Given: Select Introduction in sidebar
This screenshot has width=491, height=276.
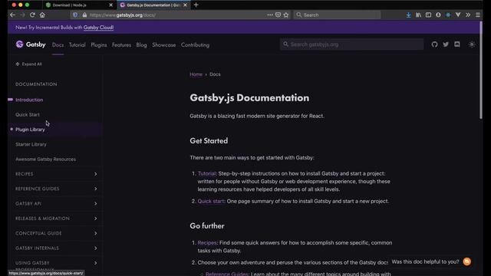Looking at the screenshot, I should click(x=29, y=100).
